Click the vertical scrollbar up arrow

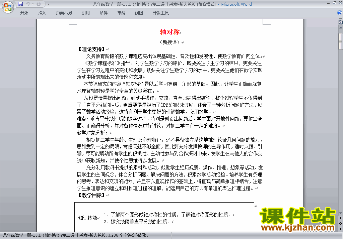(341, 28)
